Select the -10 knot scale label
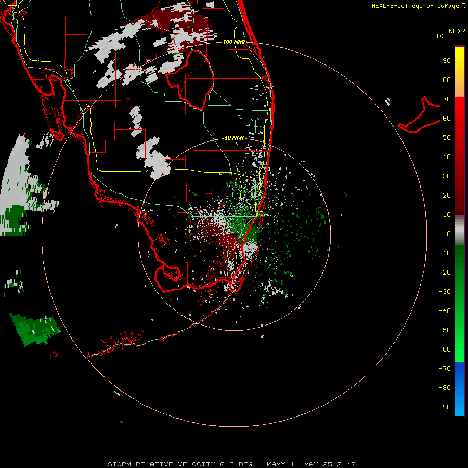 click(445, 253)
